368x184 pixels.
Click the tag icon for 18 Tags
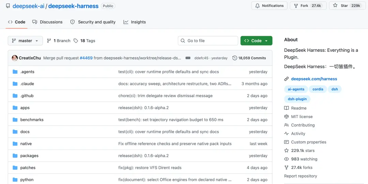tap(76, 41)
